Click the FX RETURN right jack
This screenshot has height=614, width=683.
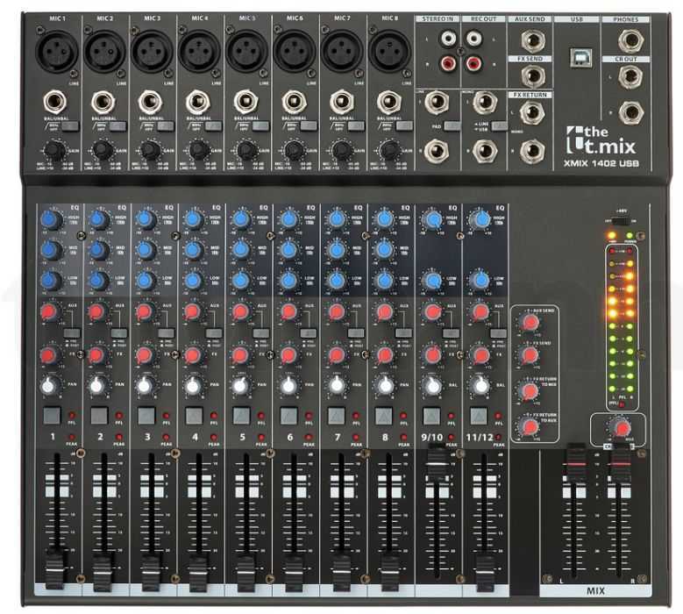(532, 150)
